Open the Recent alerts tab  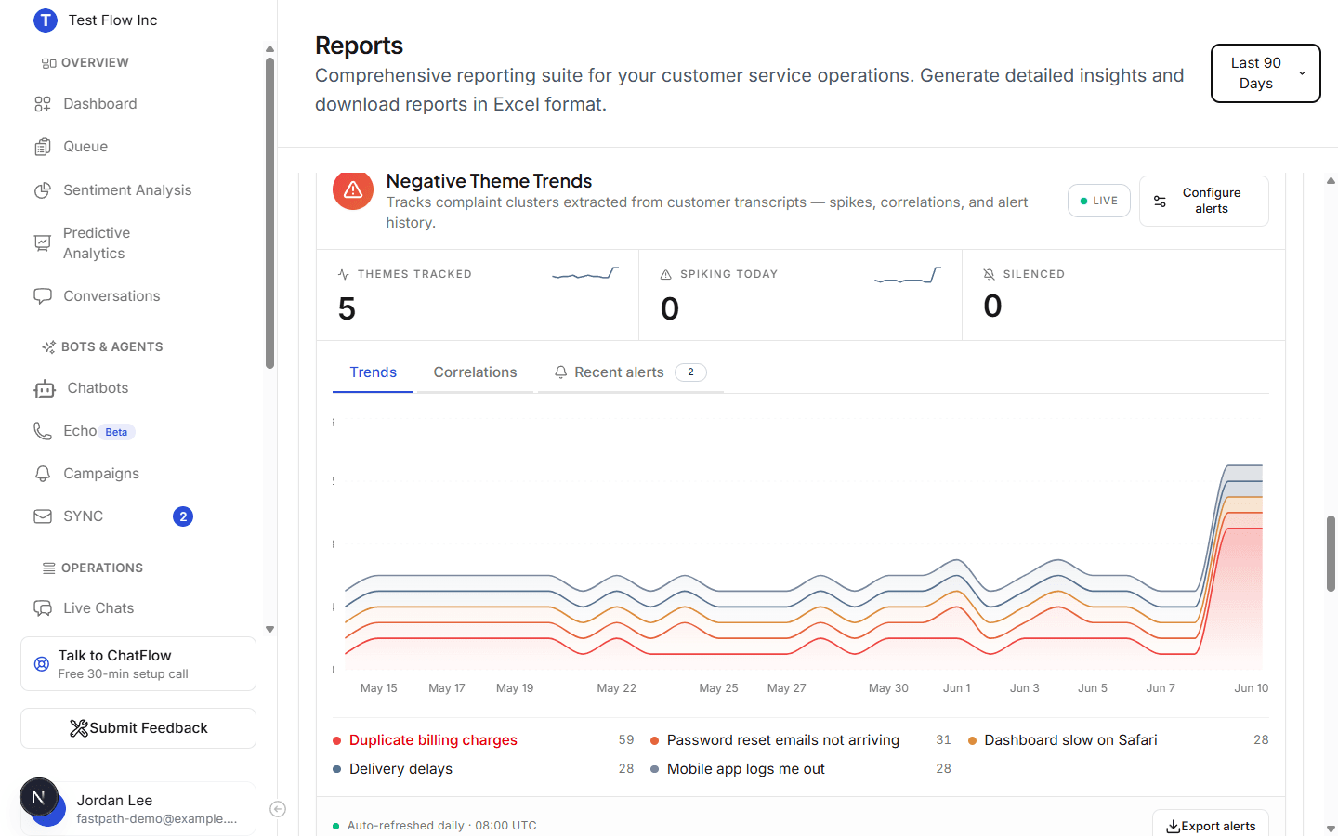[x=631, y=372]
